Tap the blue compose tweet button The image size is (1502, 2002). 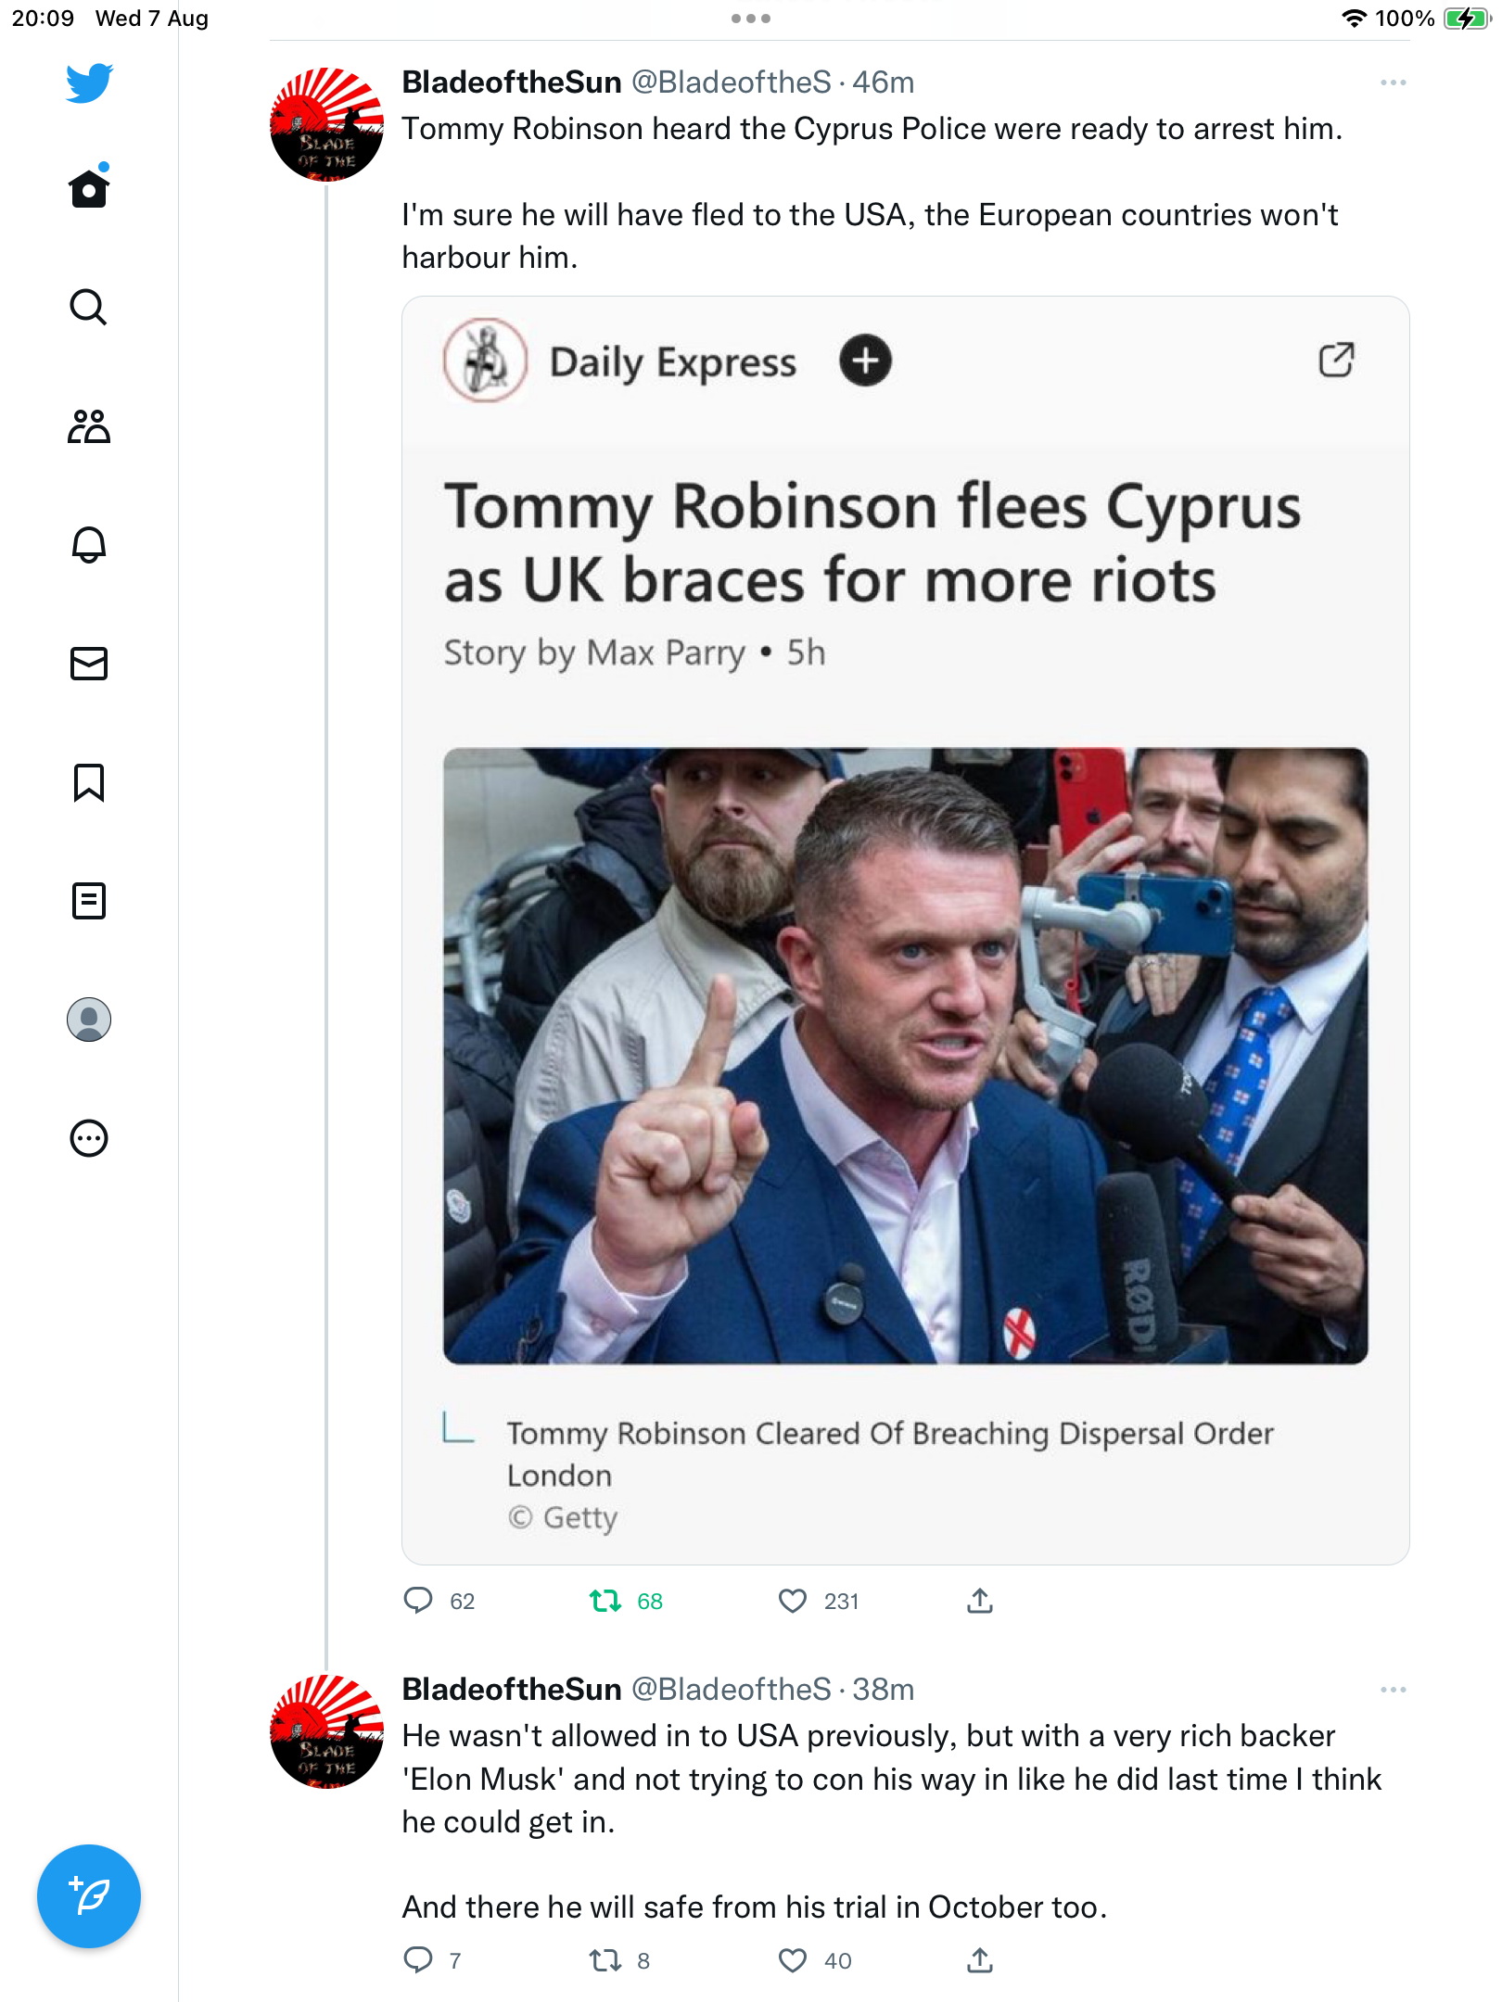pyautogui.click(x=89, y=1896)
